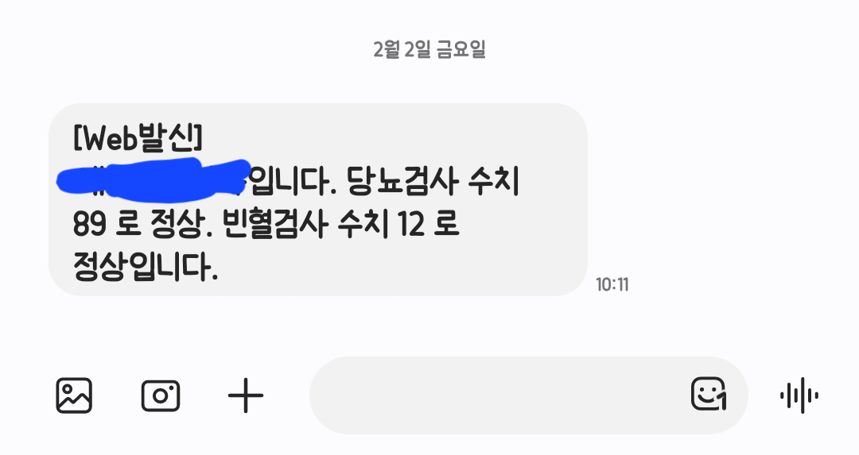859x455 pixels.
Task: Click the [Web발신] label in message
Action: (x=138, y=137)
